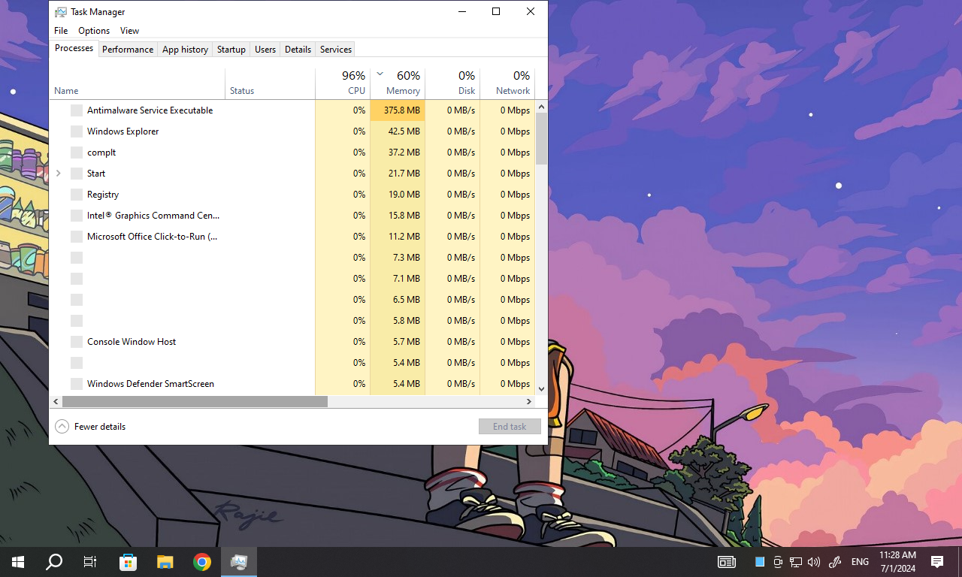Open taskbar Search

point(54,562)
